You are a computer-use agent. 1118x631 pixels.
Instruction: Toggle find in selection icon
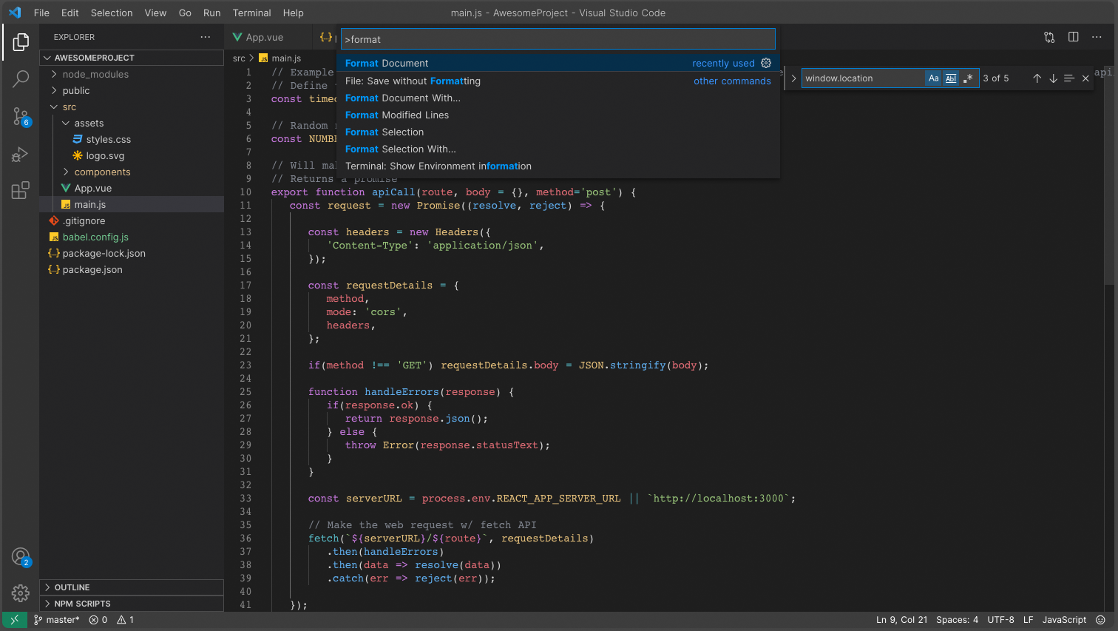pyautogui.click(x=1069, y=78)
